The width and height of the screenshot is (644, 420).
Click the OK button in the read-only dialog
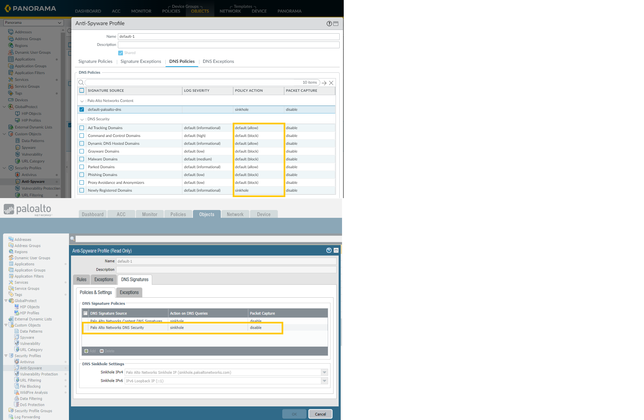294,414
